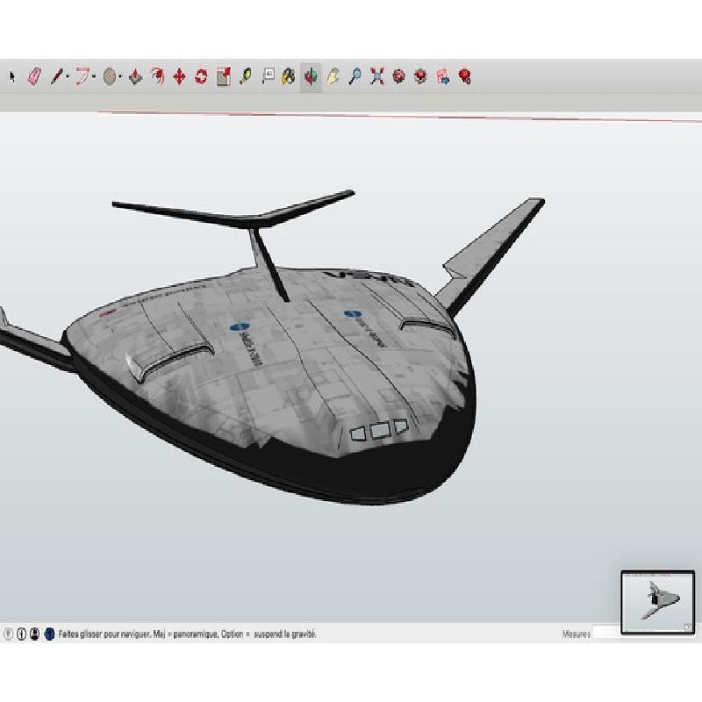Choose the Push/Pull tool
The width and height of the screenshot is (702, 702).
tap(135, 77)
